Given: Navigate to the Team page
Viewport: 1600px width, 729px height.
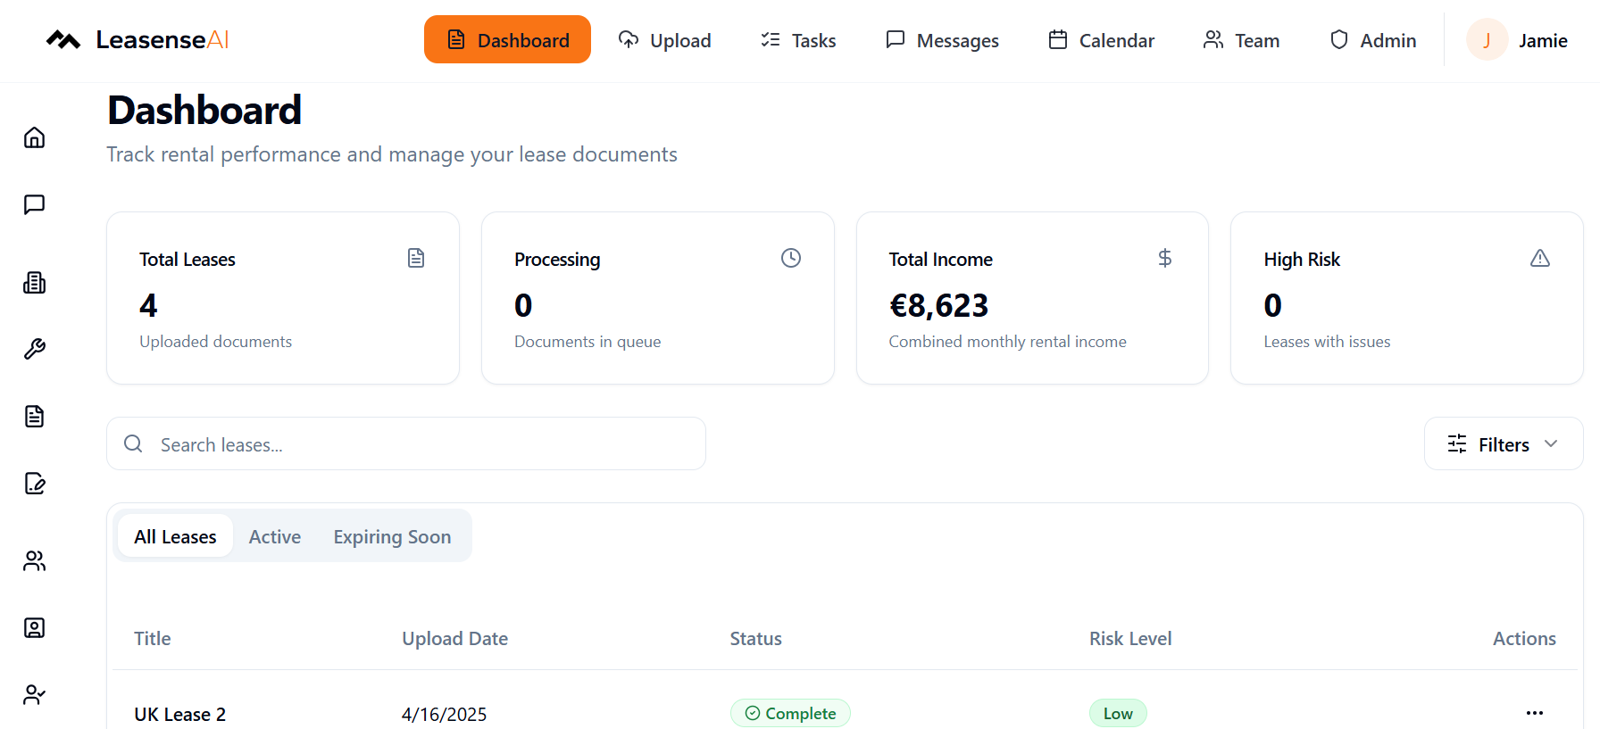Looking at the screenshot, I should click(1241, 40).
